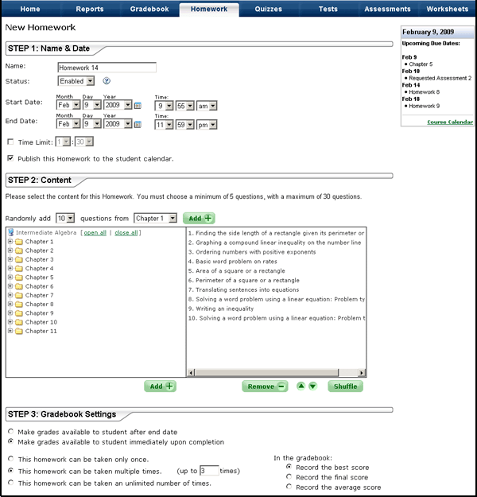This screenshot has height=497, width=477.
Task: Switch to the Quizzes tab
Action: [x=269, y=9]
